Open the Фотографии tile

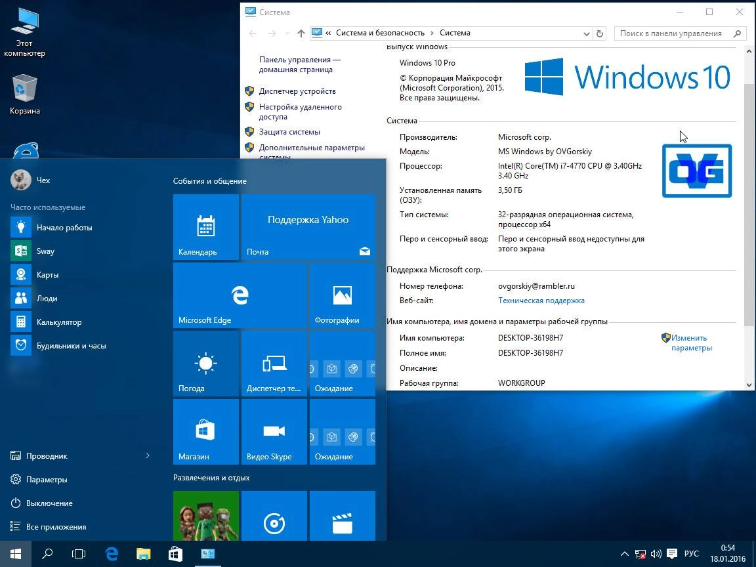[343, 295]
